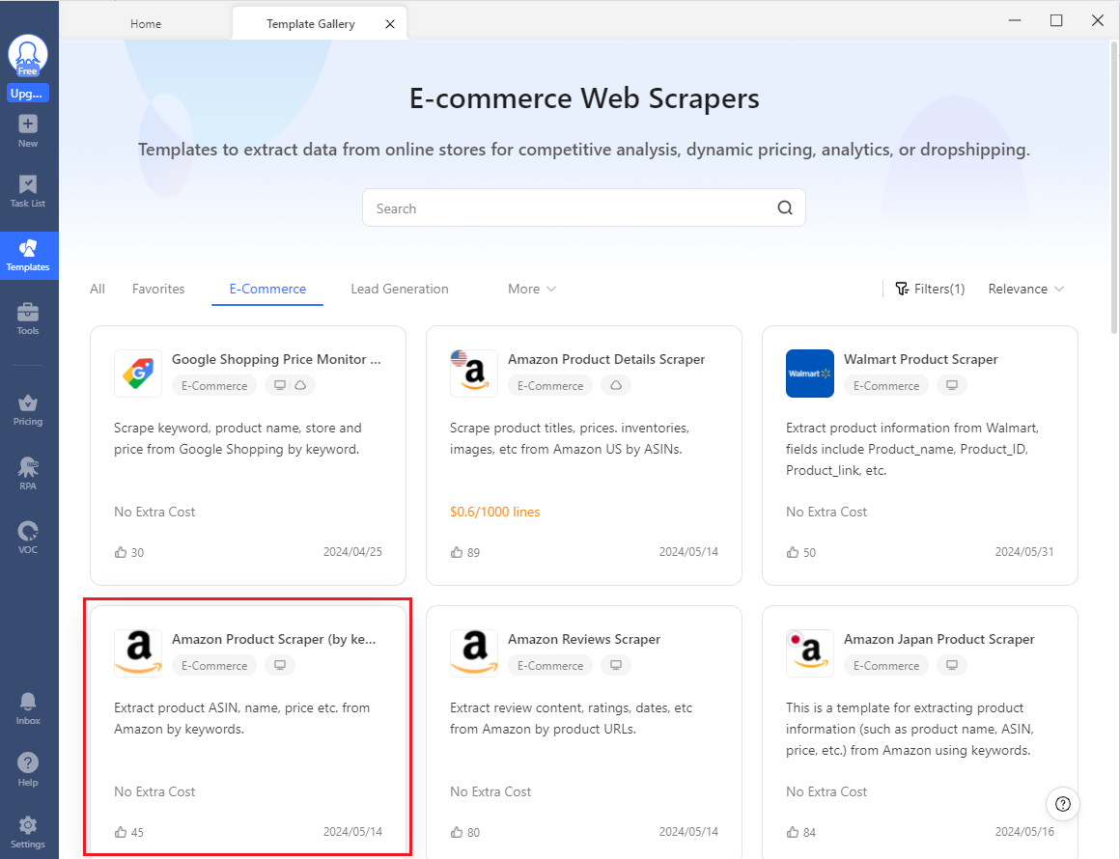Open the user profile avatar

pyautogui.click(x=28, y=55)
